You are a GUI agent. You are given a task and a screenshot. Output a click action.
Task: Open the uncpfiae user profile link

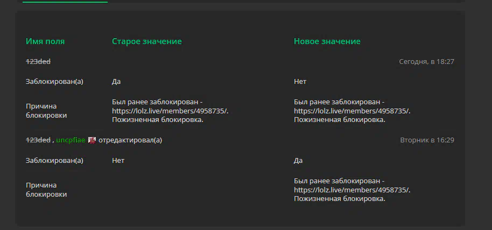click(71, 140)
